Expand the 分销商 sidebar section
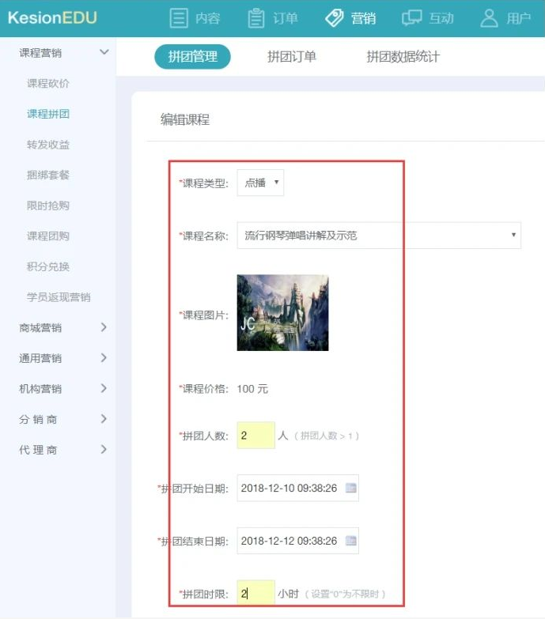Viewport: 545px width, 619px height. (104, 419)
